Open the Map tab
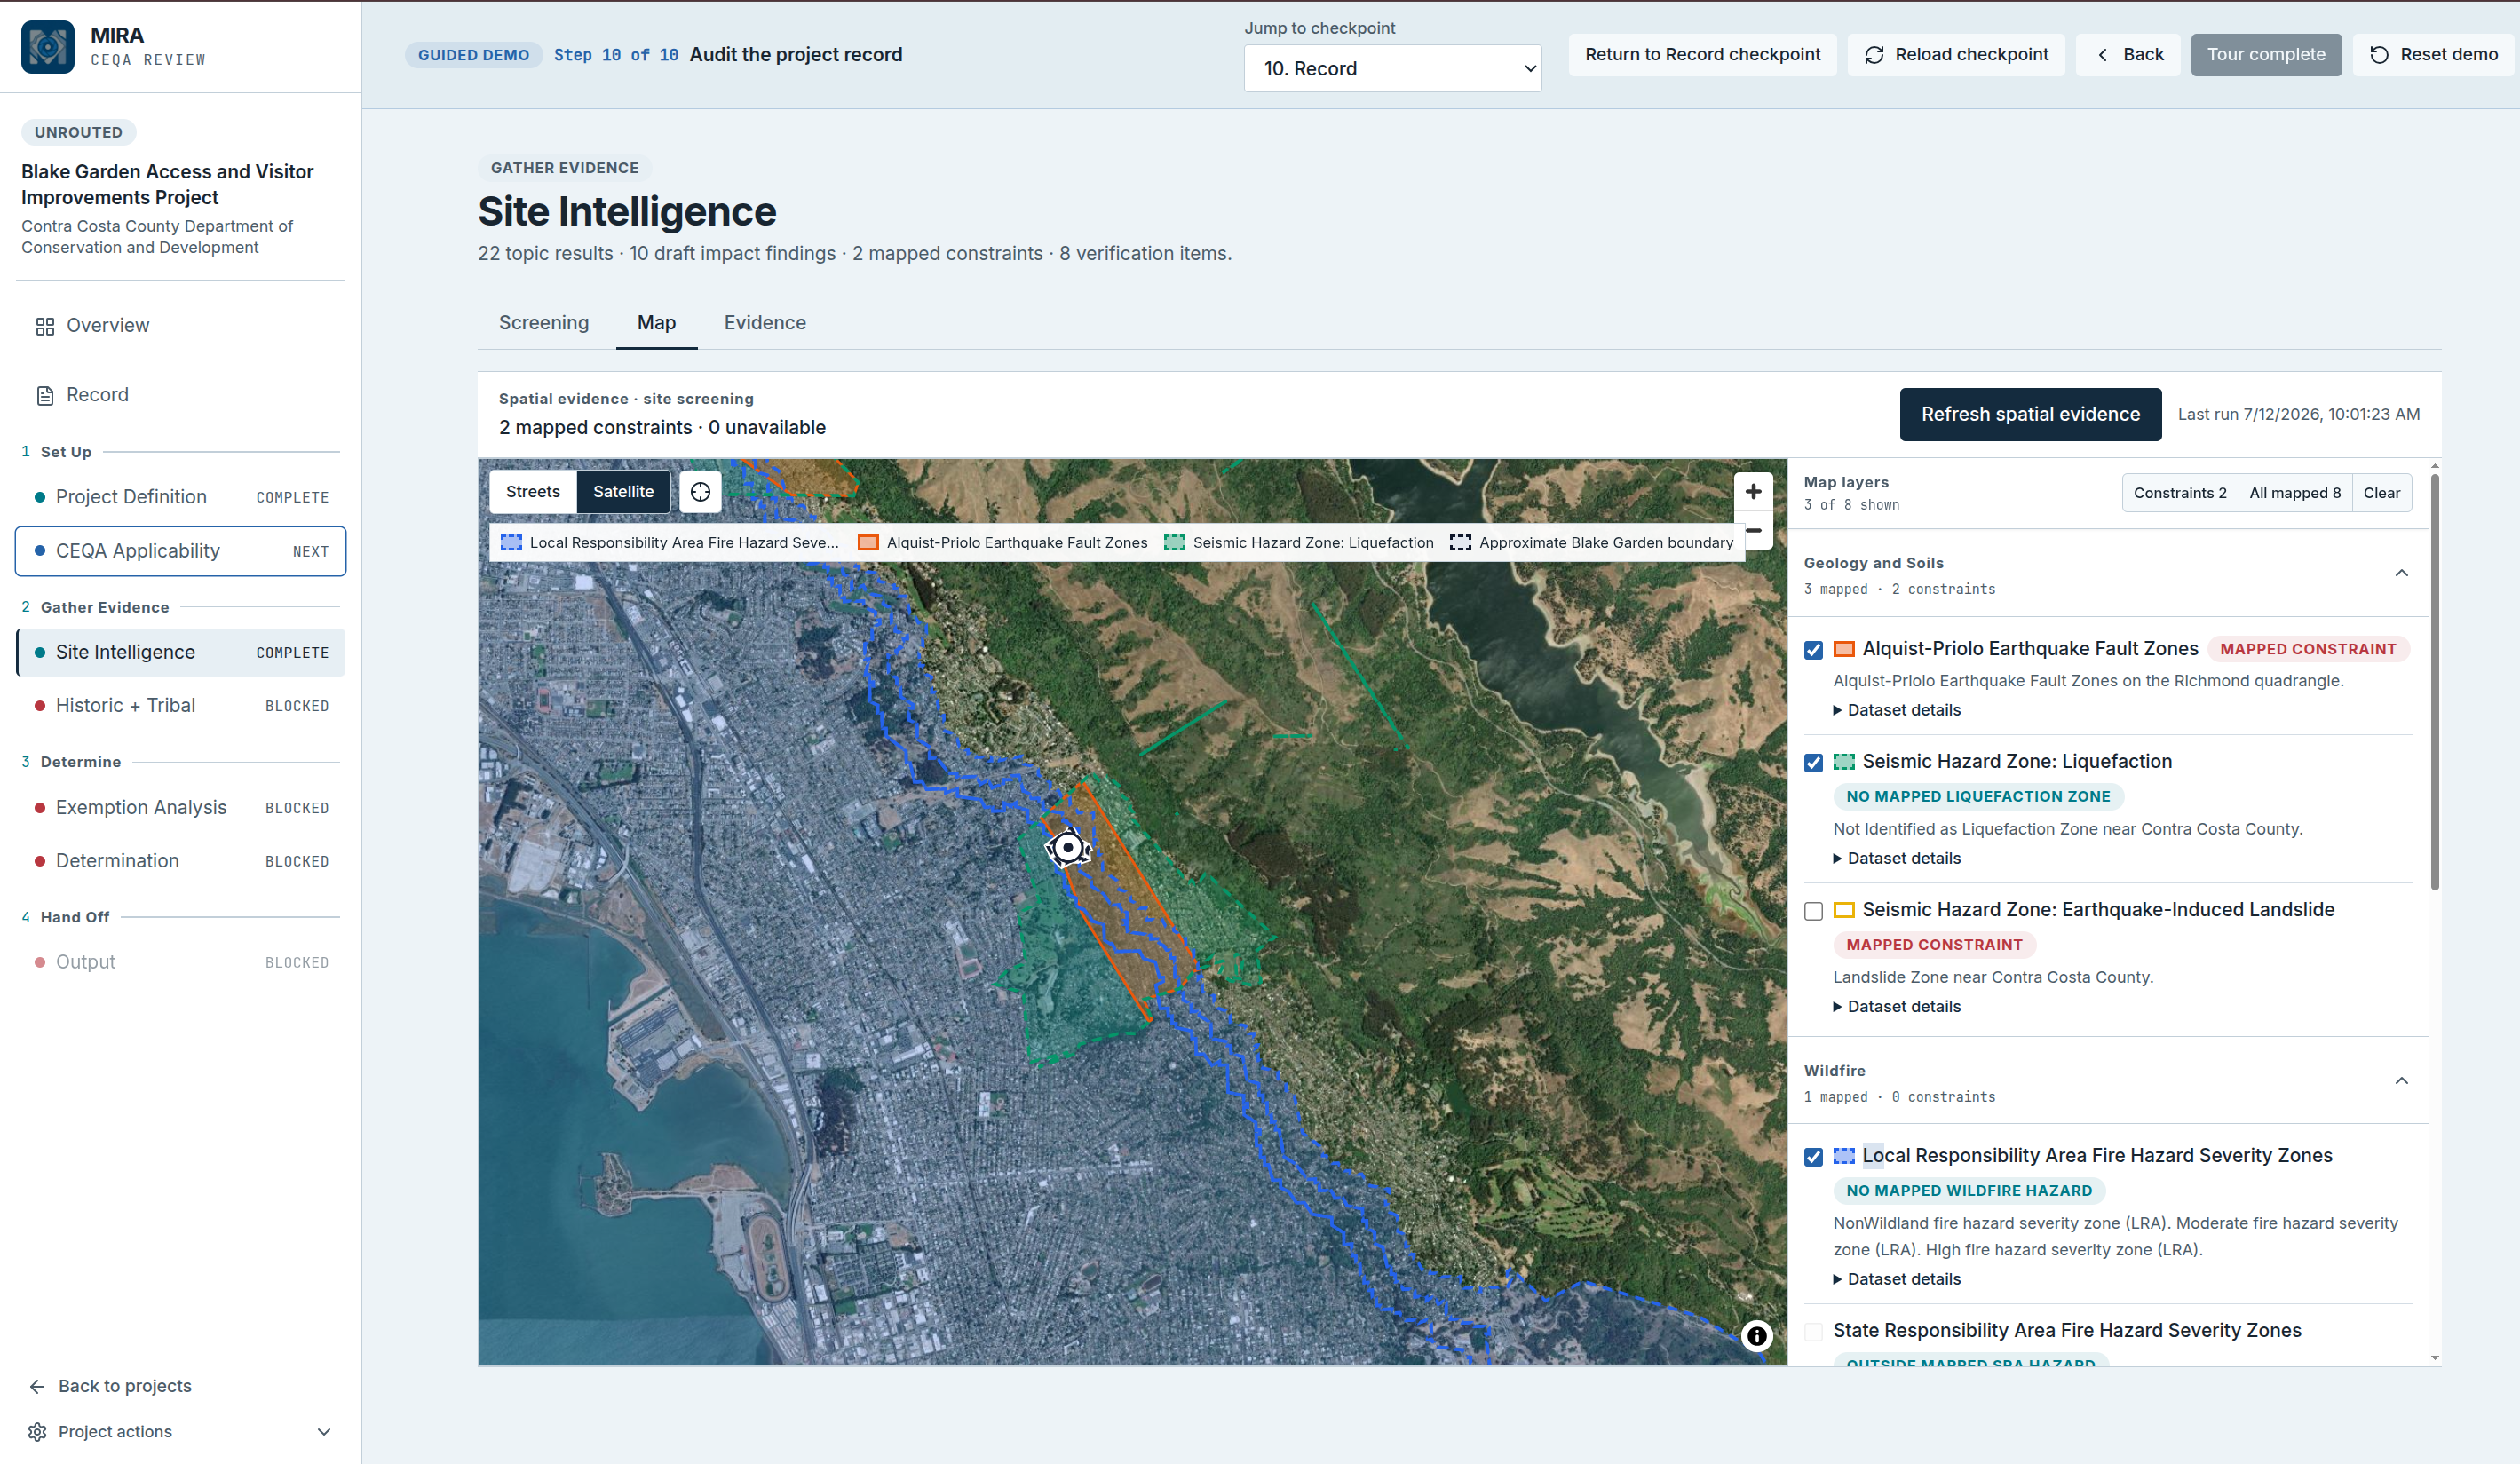 tap(656, 323)
